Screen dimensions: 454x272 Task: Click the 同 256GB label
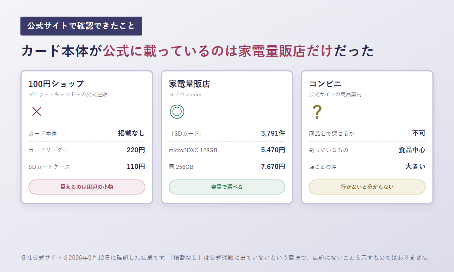pos(181,167)
